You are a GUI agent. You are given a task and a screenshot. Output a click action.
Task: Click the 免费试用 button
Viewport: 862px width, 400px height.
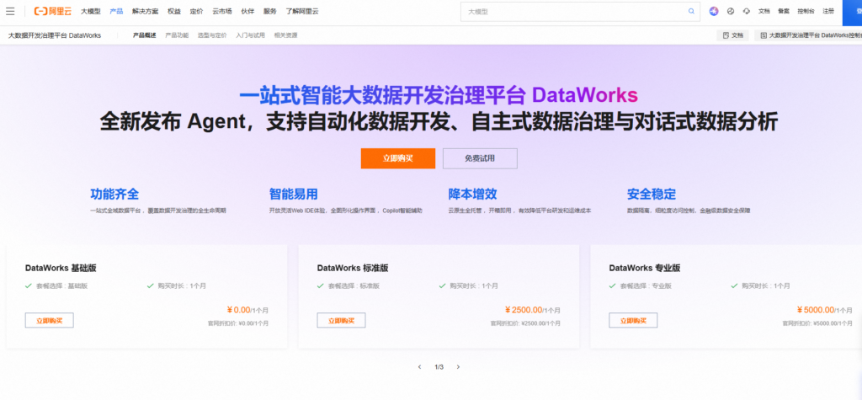click(480, 158)
